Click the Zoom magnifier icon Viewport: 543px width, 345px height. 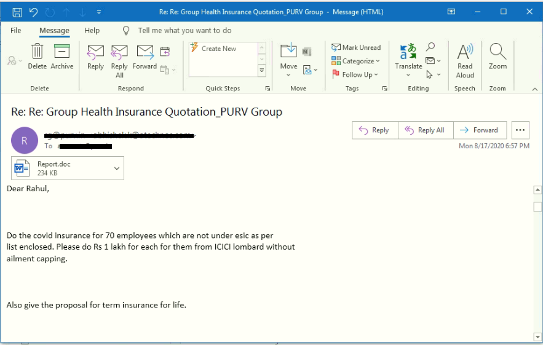[x=497, y=53]
